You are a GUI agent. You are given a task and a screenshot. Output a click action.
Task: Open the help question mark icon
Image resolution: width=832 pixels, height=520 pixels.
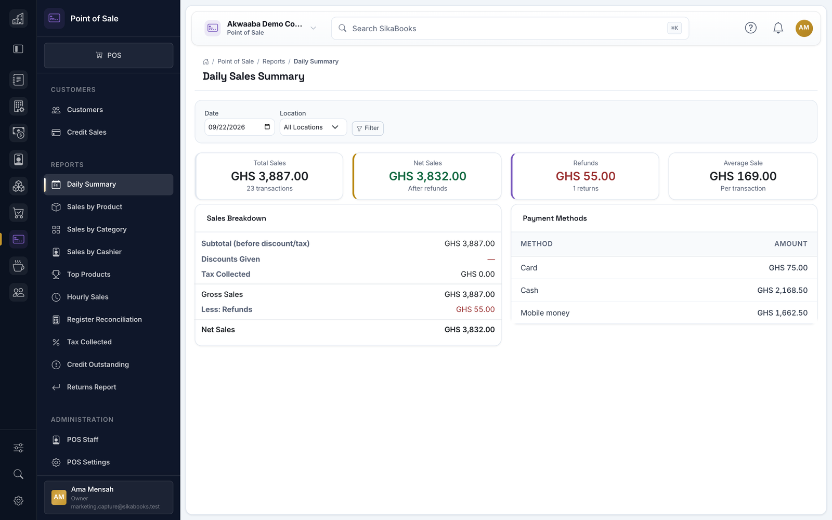pyautogui.click(x=750, y=28)
